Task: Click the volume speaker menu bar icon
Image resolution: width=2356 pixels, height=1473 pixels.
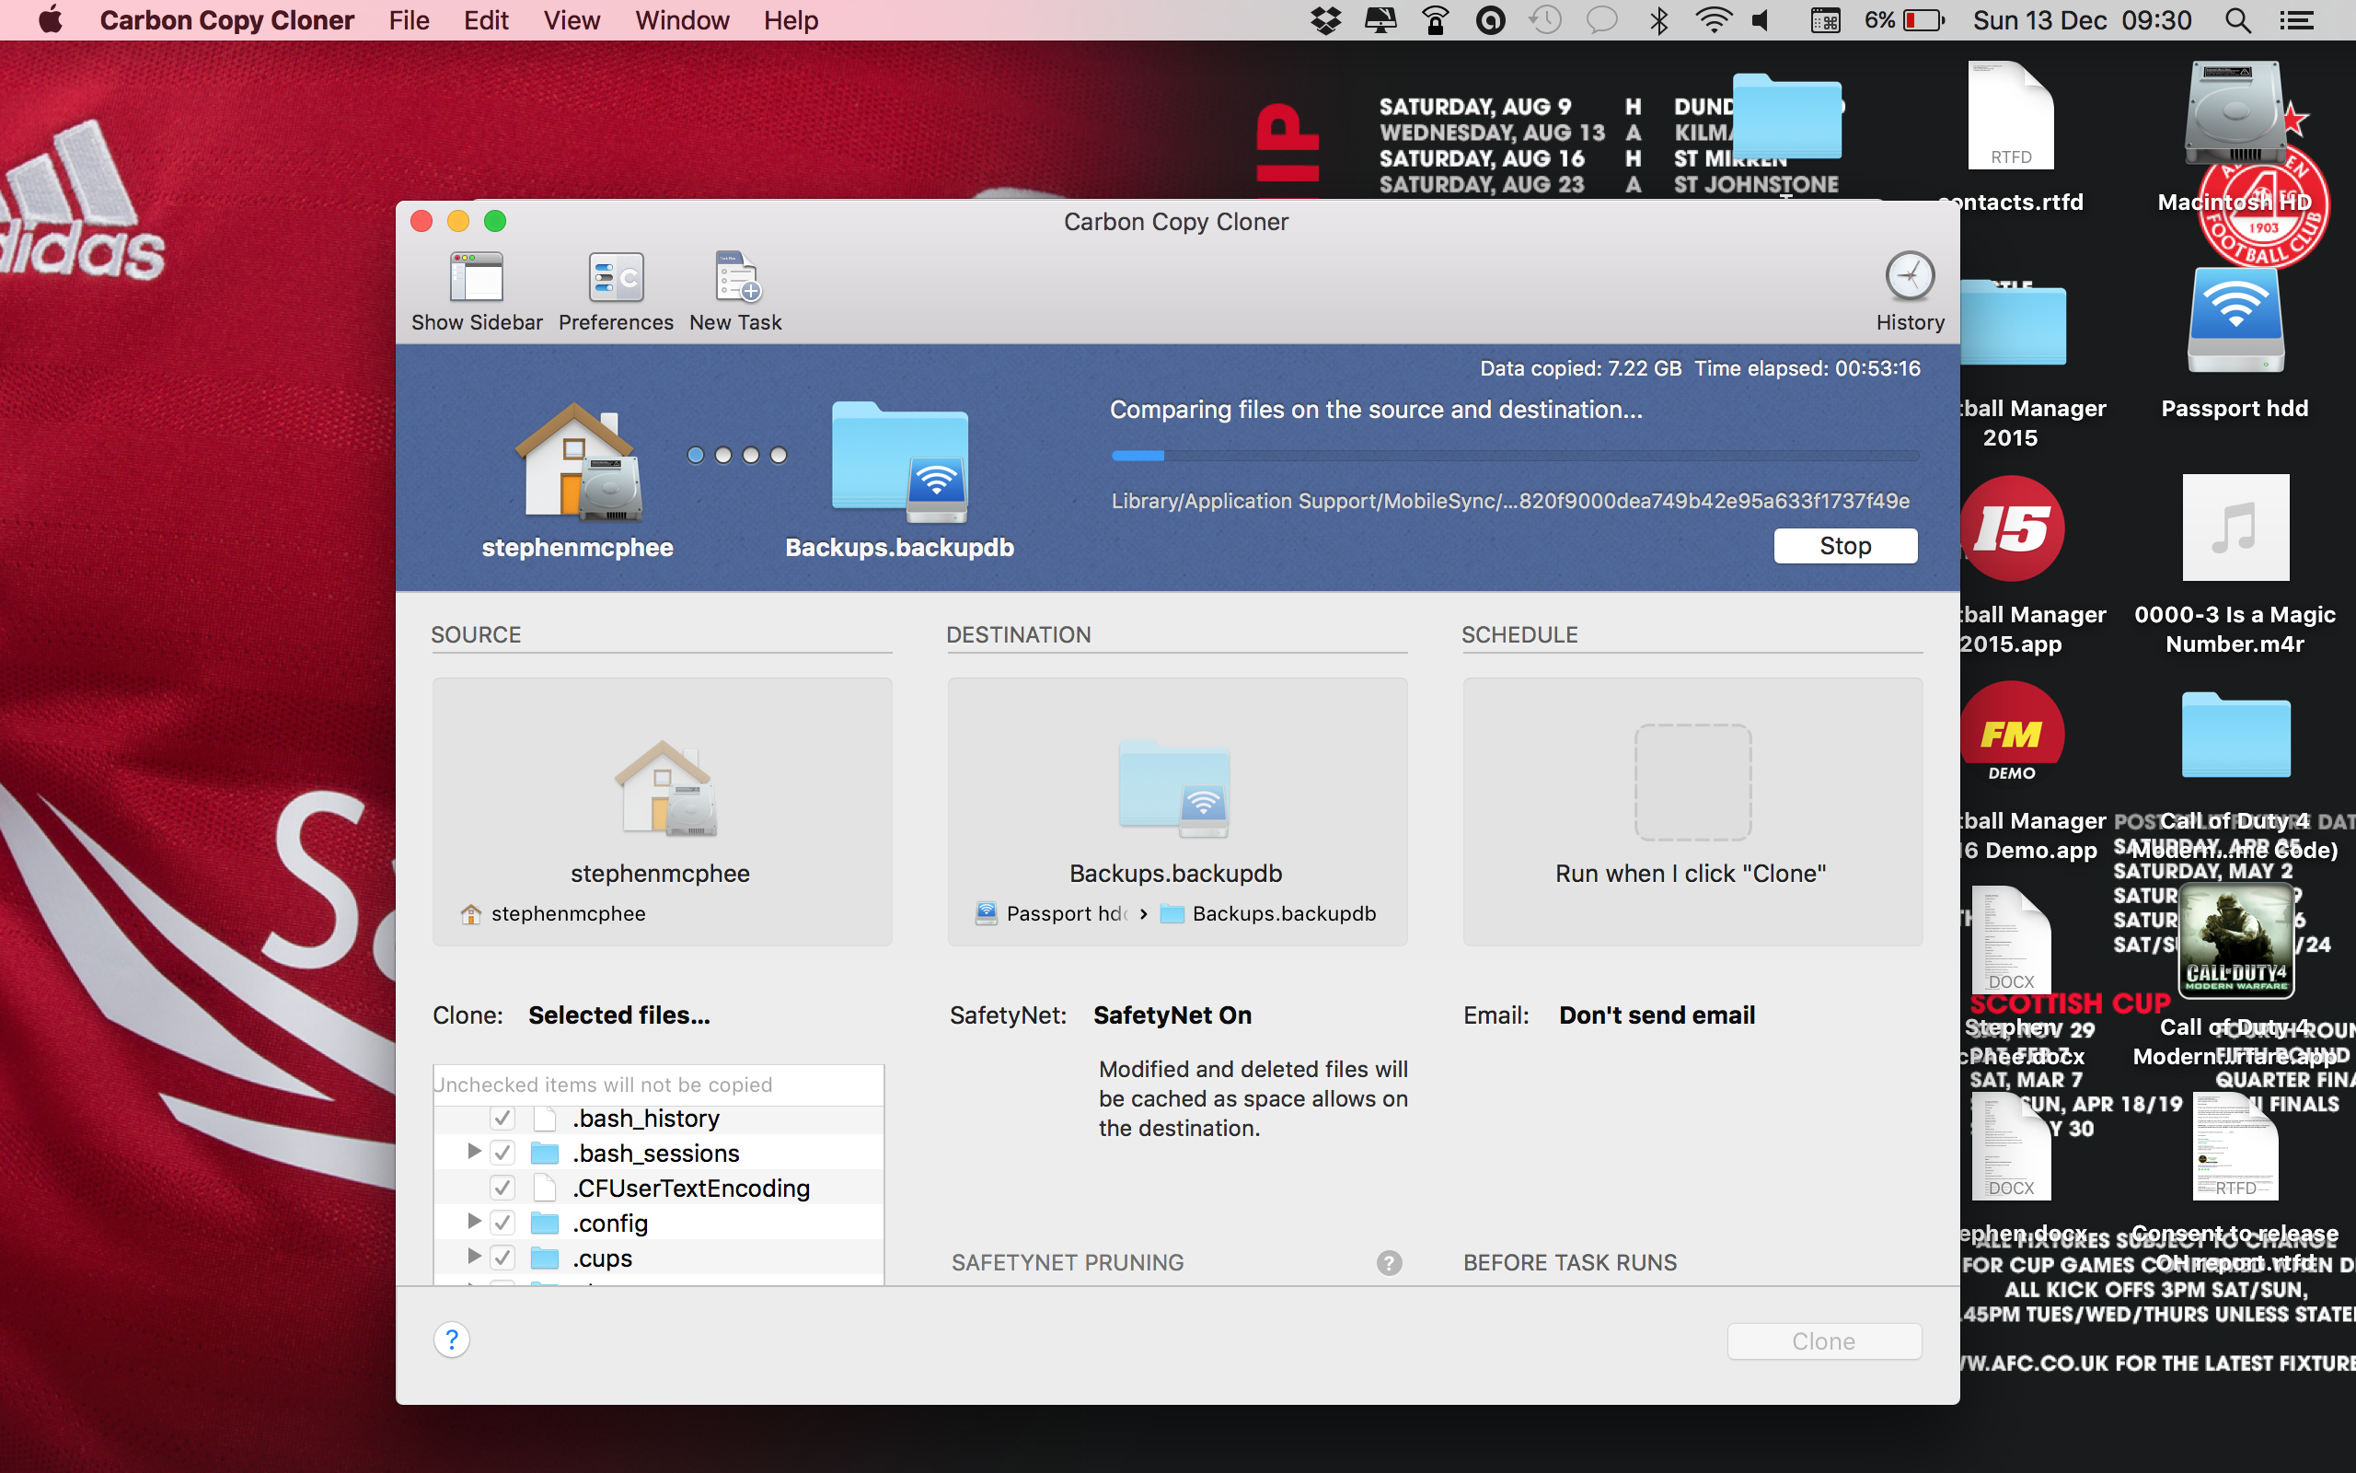Action: coord(1762,20)
